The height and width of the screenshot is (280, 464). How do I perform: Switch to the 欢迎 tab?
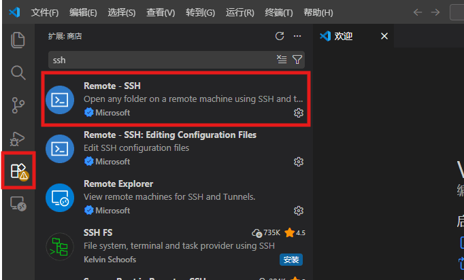tap(344, 37)
